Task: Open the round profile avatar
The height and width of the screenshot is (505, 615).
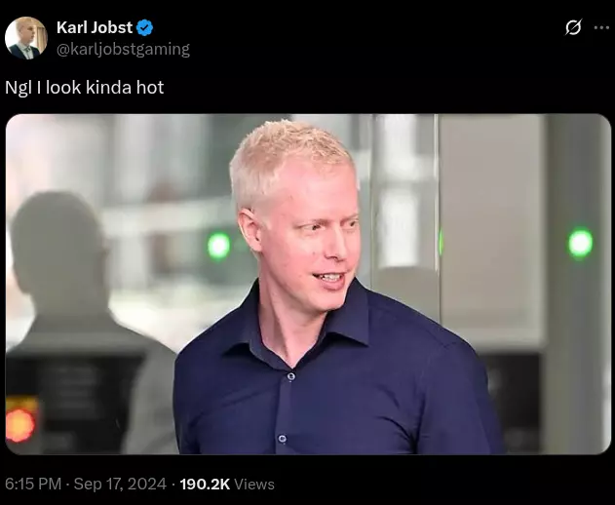Action: 26,38
